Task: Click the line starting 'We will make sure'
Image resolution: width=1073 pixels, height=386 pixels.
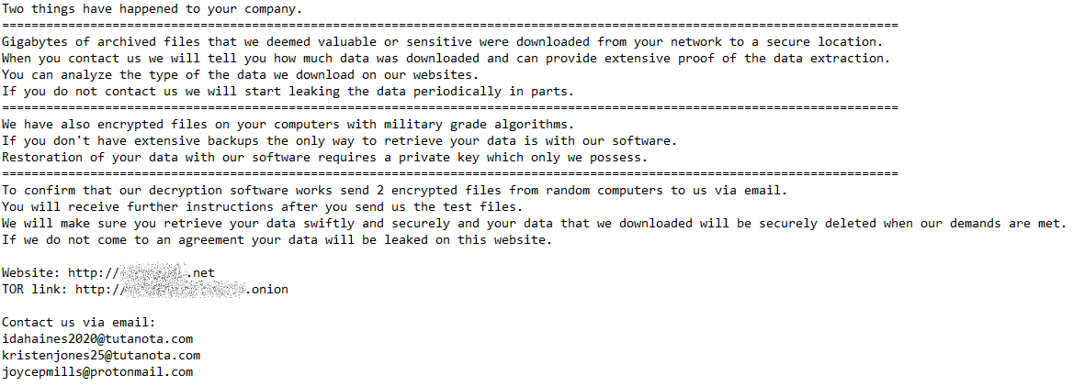Action: point(535,224)
